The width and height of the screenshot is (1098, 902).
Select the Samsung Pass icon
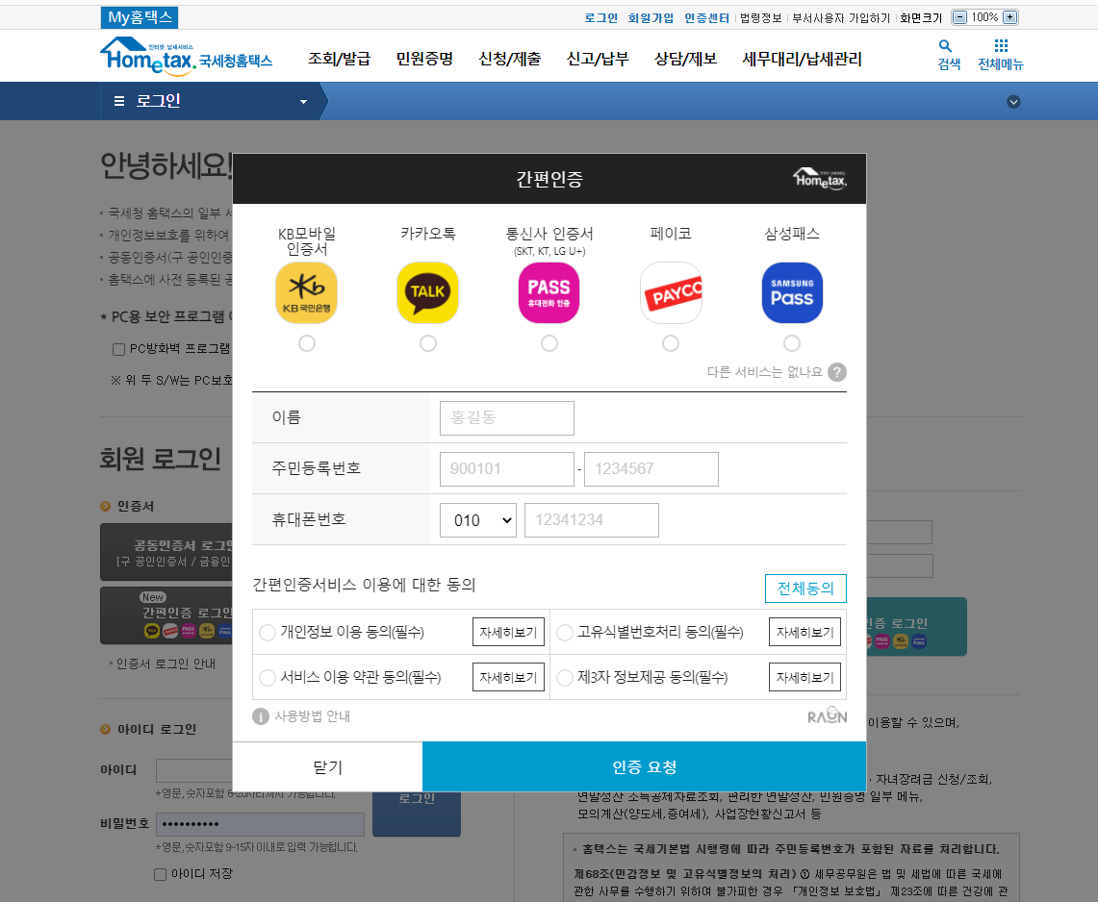coord(792,292)
